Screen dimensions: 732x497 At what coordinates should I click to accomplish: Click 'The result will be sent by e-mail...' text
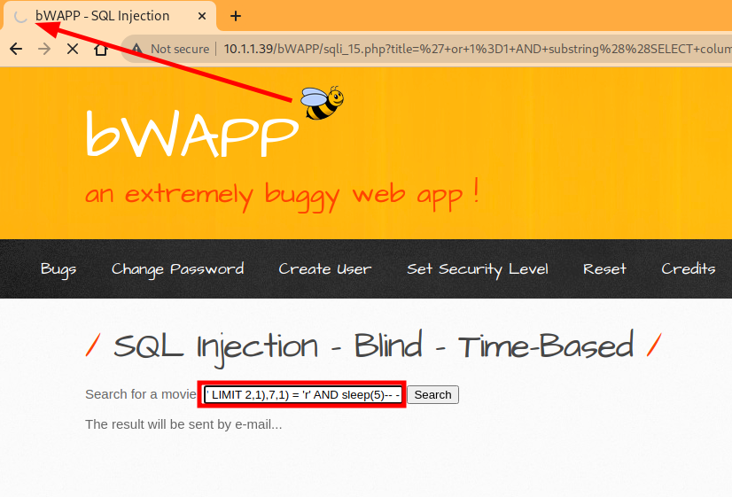pos(183,424)
